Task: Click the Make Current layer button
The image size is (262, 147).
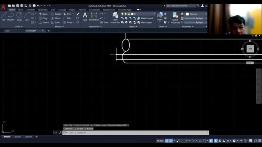Action: click(x=145, y=18)
